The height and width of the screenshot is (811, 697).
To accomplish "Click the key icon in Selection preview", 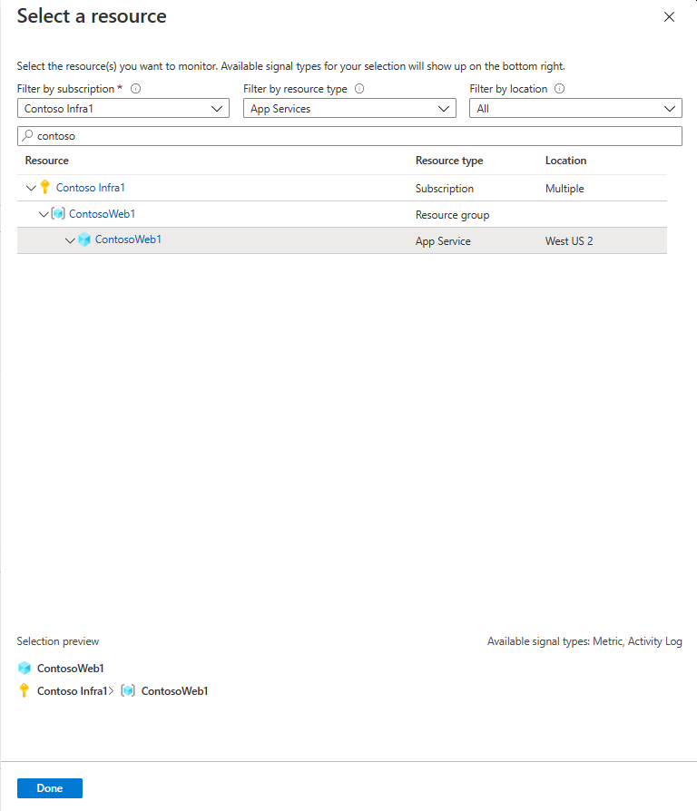I will [x=24, y=690].
